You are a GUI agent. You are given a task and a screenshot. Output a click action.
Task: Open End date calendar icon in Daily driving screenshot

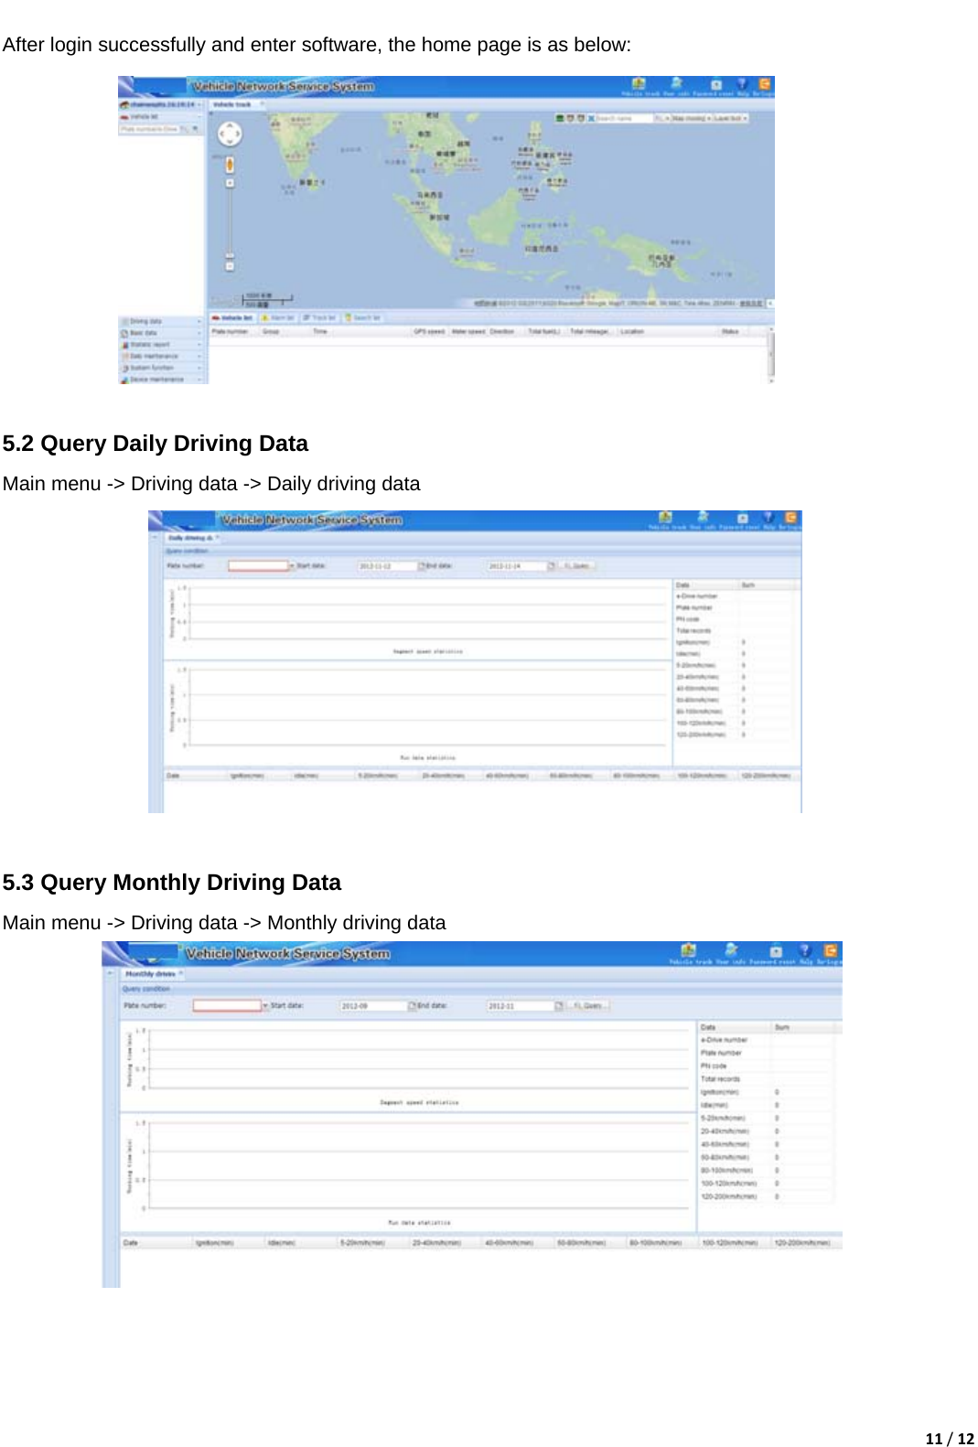coord(551,566)
